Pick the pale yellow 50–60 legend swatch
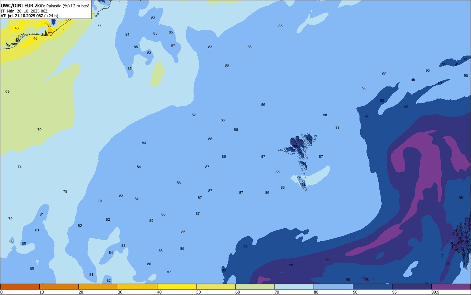This screenshot has height=295, width=471. [x=216, y=287]
